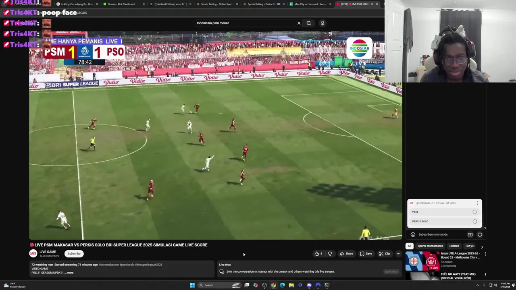Show more filter chips with arrow
Image resolution: width=516 pixels, height=290 pixels.
point(482,246)
